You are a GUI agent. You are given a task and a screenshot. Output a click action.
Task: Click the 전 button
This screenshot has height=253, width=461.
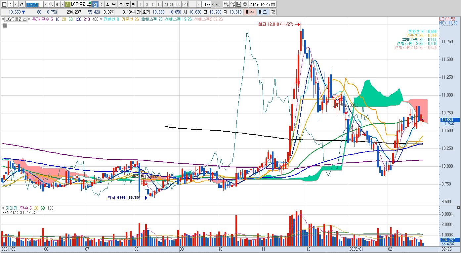pos(21,4)
